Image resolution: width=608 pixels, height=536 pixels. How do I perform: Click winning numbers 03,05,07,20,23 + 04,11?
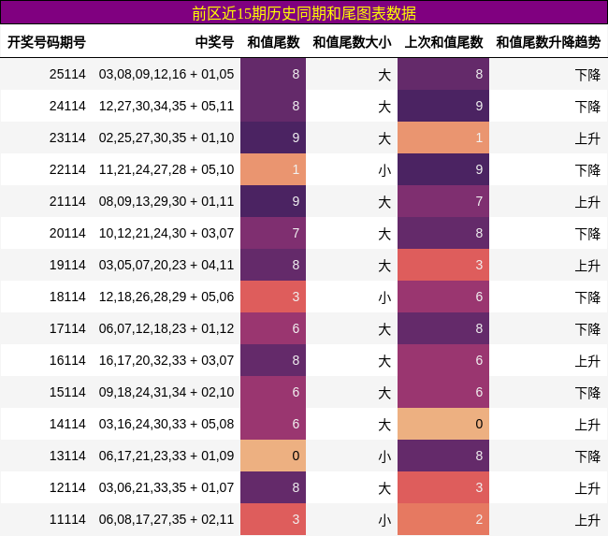(x=166, y=265)
